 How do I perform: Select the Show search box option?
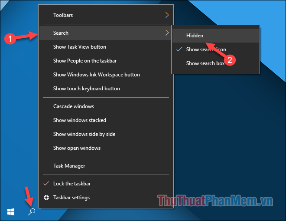pos(216,63)
